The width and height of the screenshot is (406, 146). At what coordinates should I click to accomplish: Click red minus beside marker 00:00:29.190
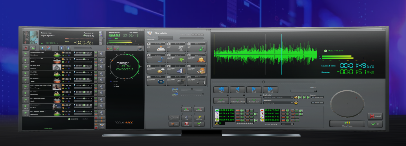tap(238, 117)
